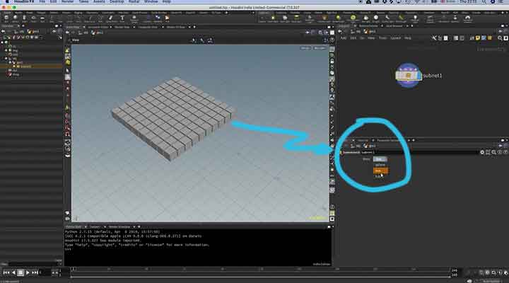The image size is (509, 283).
Task: Open parameter pane gear settings icon
Action: 482,152
